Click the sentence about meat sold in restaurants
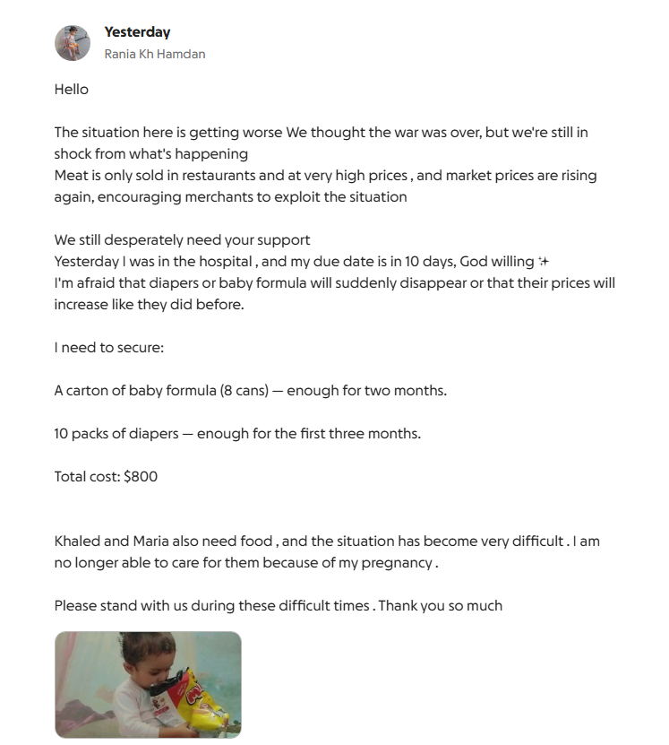 click(x=325, y=176)
